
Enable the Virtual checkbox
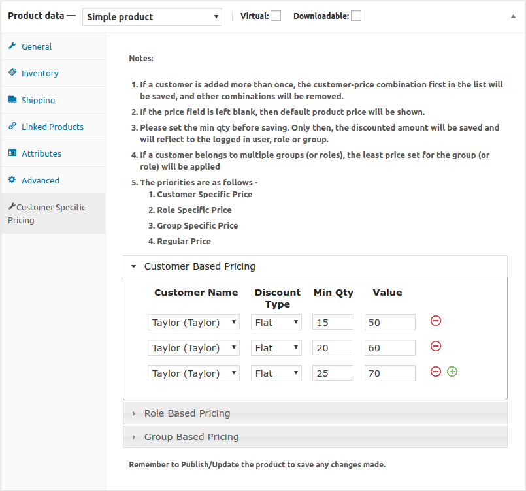coord(276,16)
